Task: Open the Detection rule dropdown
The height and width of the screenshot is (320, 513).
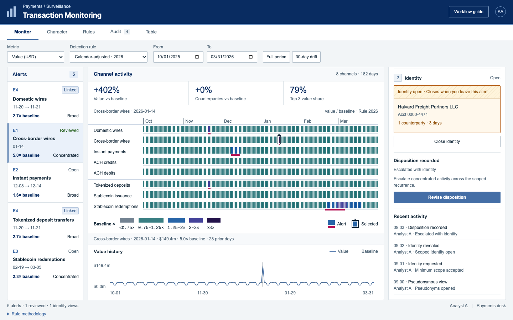Action: click(109, 57)
